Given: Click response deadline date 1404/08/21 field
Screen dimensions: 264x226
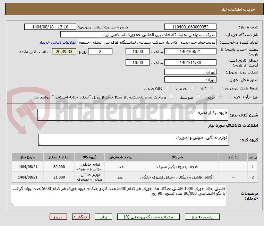Looking at the screenshot, I should tap(190, 52).
